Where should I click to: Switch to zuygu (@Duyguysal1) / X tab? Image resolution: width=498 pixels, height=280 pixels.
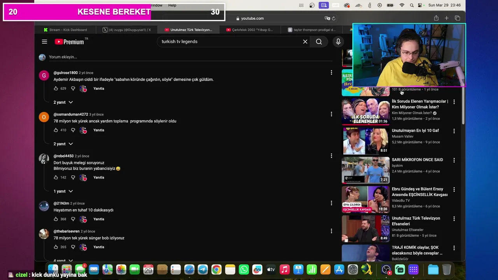tap(126, 30)
